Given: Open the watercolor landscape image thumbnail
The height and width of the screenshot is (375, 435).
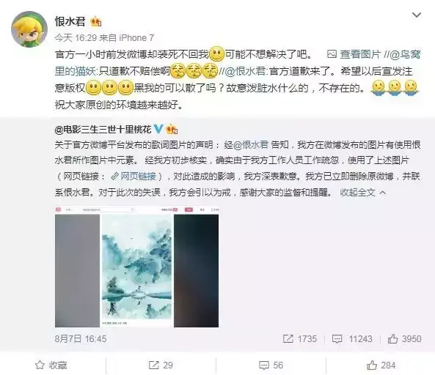Looking at the screenshot, I should [x=136, y=267].
